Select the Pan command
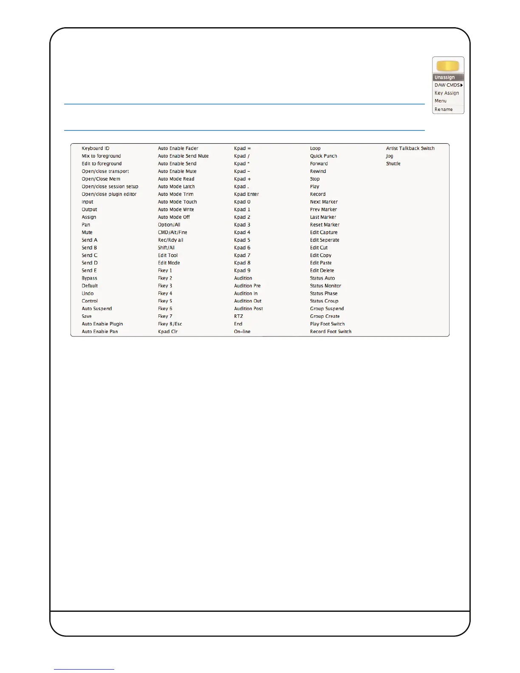 [86, 225]
